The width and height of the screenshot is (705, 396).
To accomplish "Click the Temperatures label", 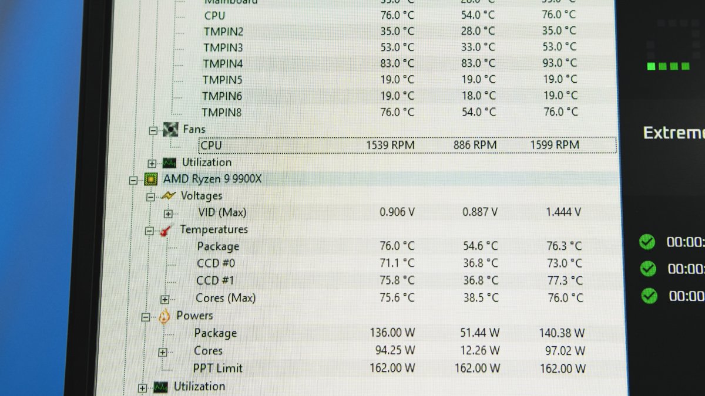I will point(214,229).
